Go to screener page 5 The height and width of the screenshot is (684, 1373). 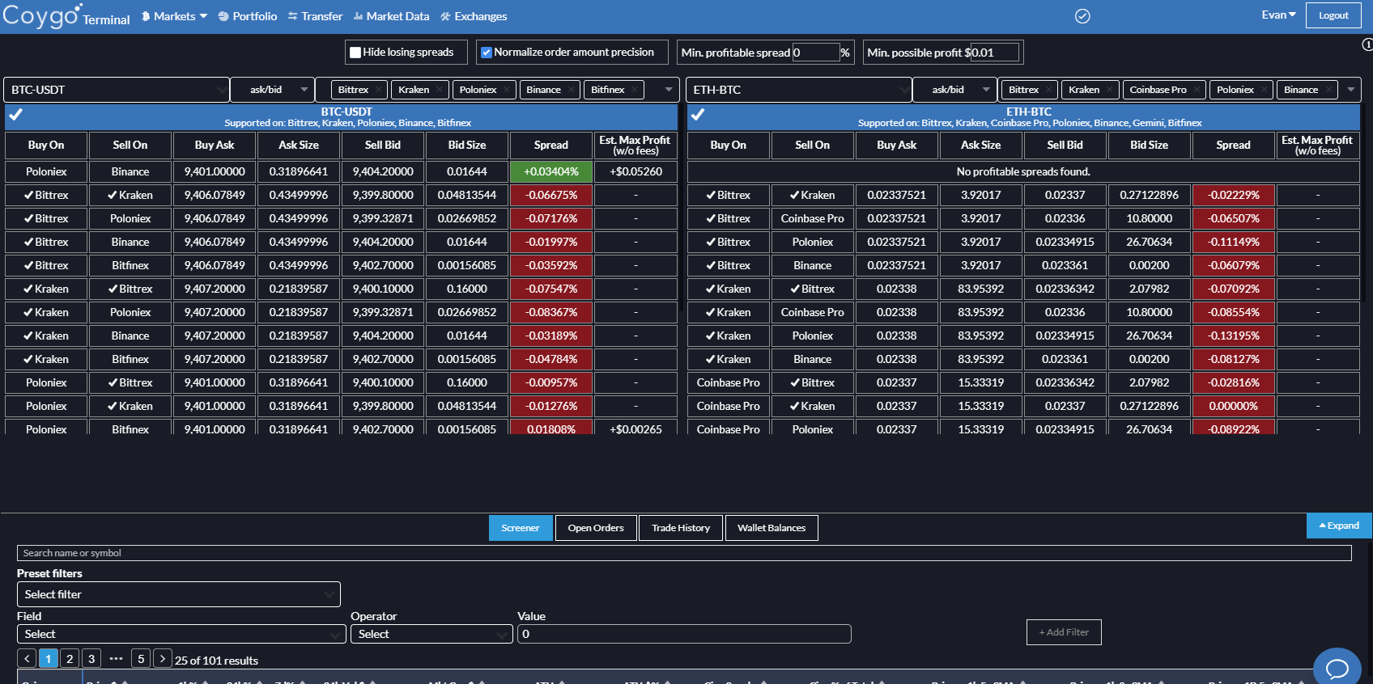[141, 659]
